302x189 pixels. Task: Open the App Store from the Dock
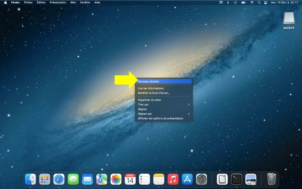187,179
